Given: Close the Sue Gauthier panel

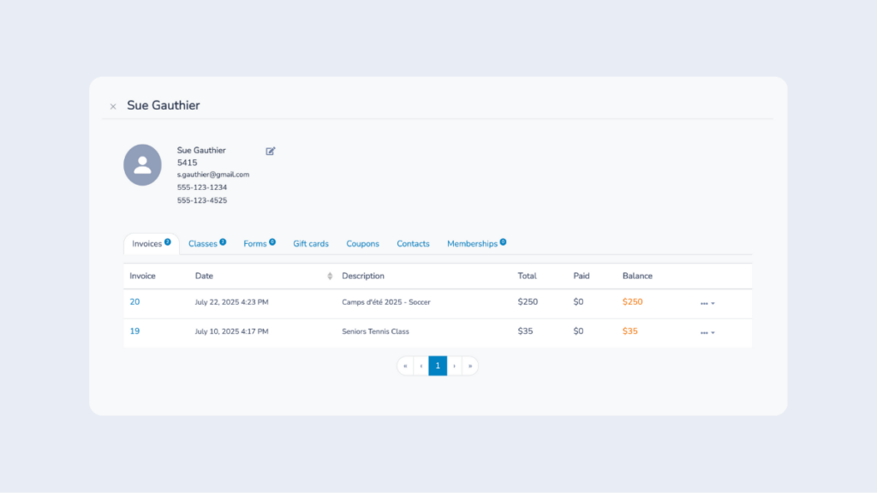Looking at the screenshot, I should coord(113,107).
